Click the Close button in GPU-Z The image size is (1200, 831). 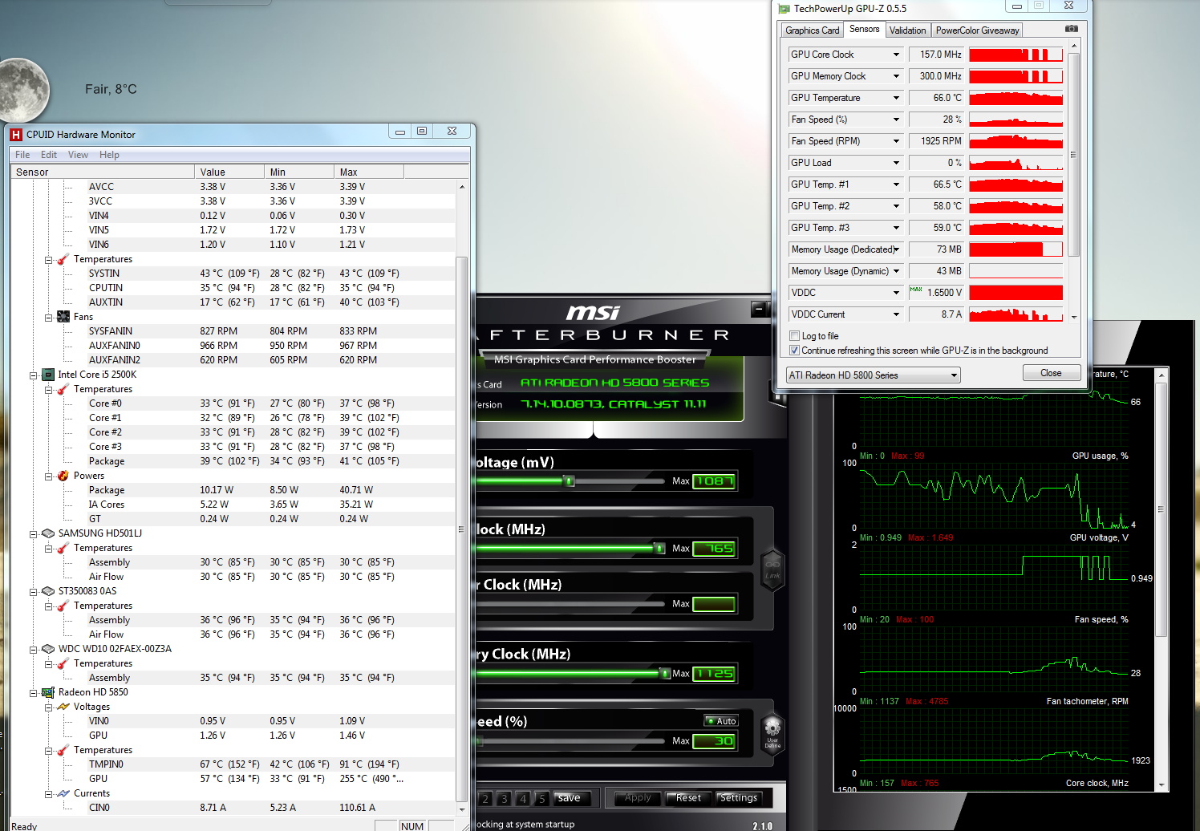click(1051, 373)
